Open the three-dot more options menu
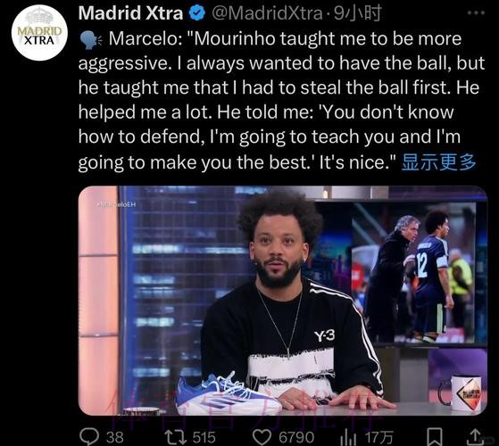The width and height of the screenshot is (499, 446). coord(476,12)
